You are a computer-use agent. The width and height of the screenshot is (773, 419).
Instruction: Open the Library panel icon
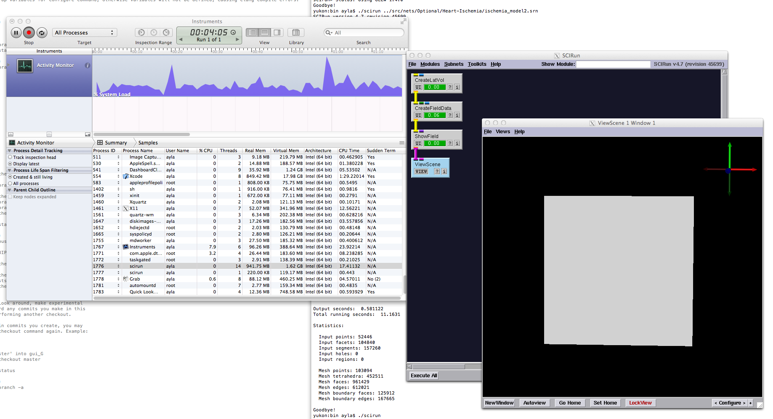296,33
